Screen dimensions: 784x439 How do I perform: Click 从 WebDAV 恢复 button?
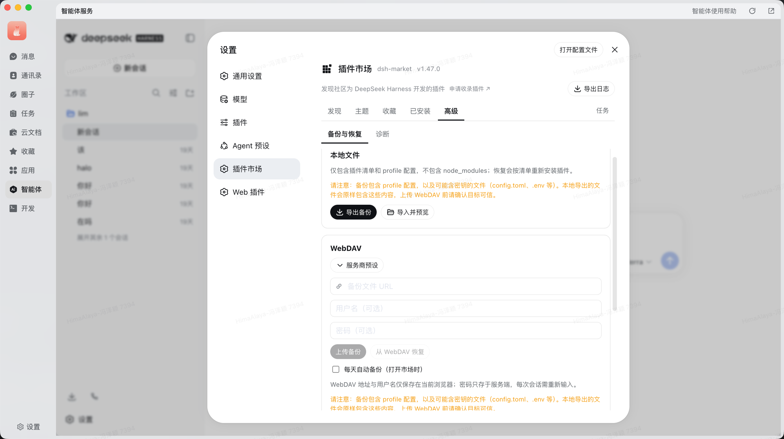(x=400, y=352)
